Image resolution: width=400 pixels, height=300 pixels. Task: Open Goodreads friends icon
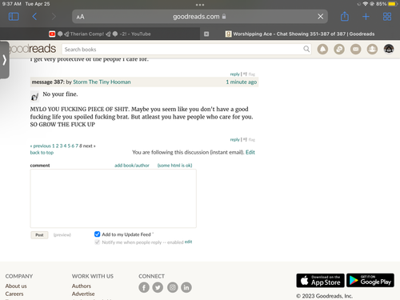click(x=372, y=49)
